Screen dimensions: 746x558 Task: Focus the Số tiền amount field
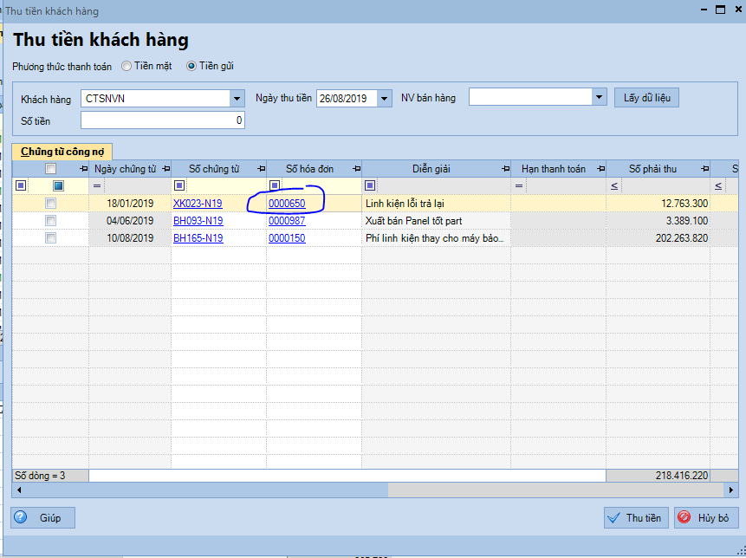pyautogui.click(x=162, y=120)
